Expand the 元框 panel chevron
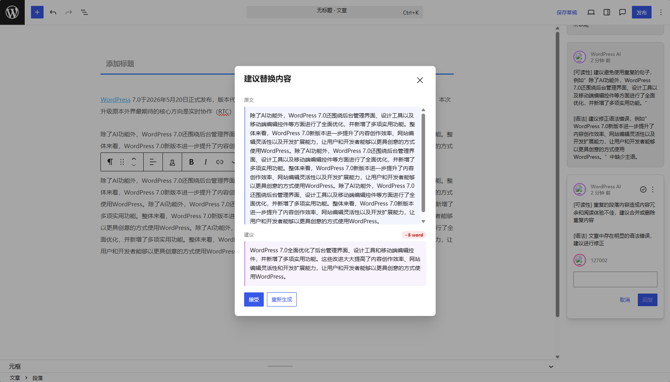Screen dimensions: 670x382 pyautogui.click(x=551, y=367)
